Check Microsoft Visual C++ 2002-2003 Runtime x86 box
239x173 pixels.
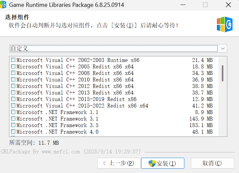13,60
